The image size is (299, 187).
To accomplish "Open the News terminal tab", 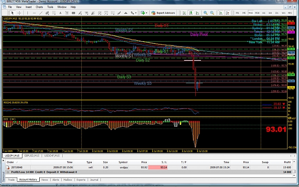I will pyautogui.click(x=44, y=180).
